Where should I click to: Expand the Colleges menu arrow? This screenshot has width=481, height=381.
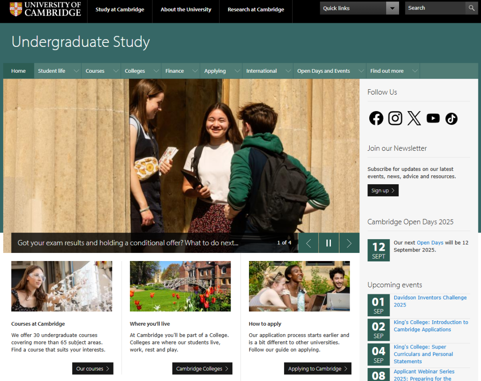coord(156,71)
